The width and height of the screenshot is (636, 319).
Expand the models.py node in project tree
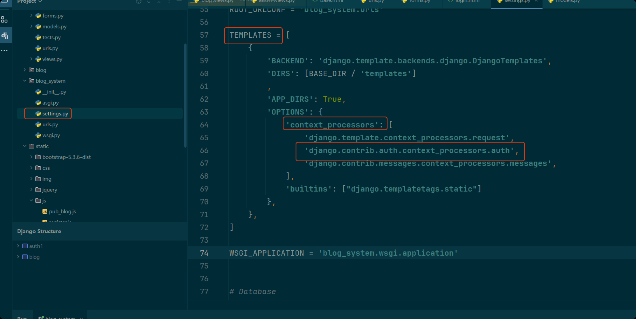32,26
